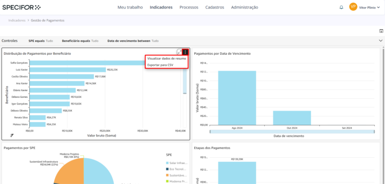Click the sort icon below Beneficiário chart

(x=12, y=135)
